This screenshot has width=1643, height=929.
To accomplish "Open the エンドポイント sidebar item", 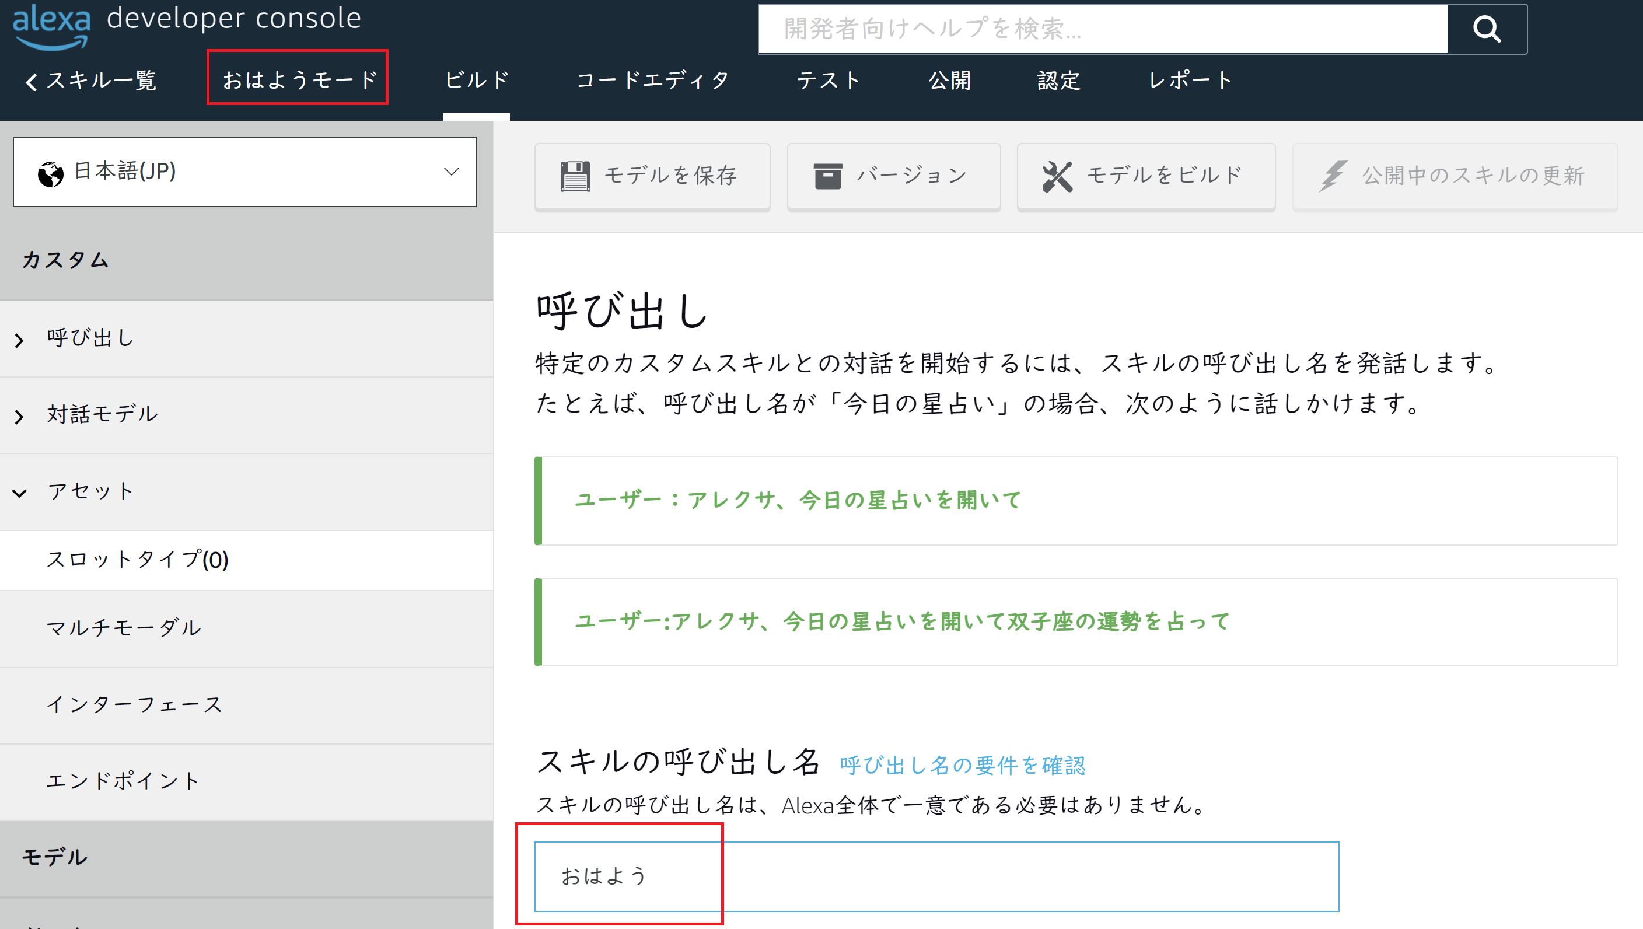I will [123, 780].
